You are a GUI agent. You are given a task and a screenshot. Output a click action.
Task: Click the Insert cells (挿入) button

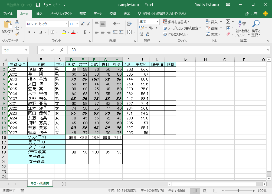(x=214, y=22)
